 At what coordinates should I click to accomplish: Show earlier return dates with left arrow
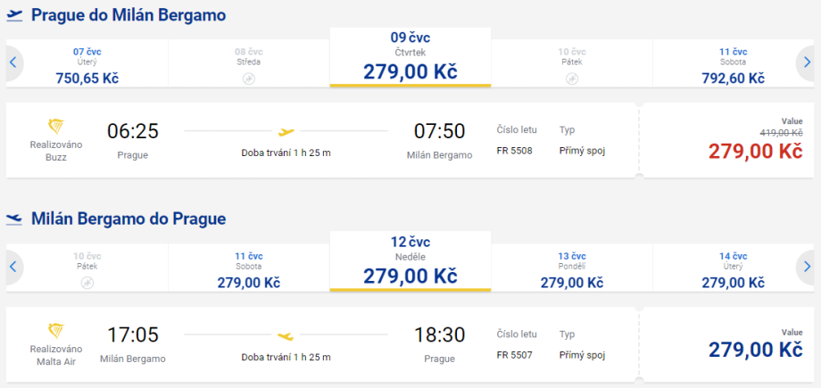point(13,267)
